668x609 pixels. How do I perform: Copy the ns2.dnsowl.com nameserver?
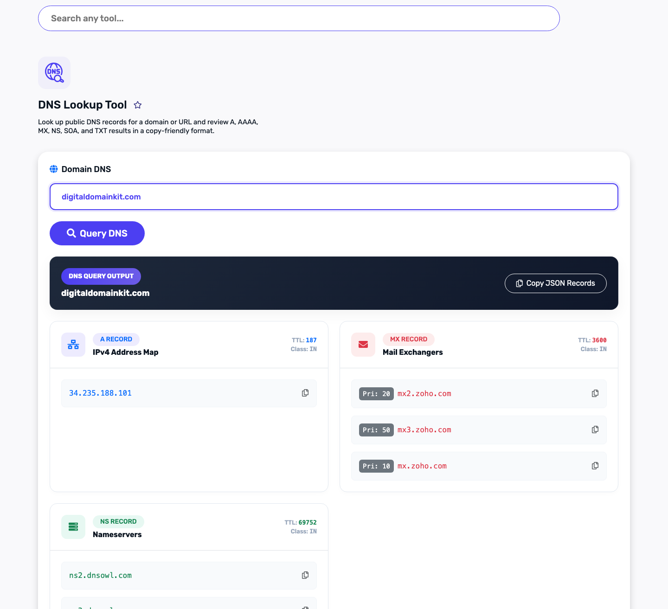tap(305, 575)
